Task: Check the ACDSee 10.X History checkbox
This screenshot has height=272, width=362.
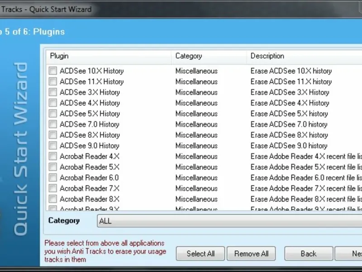Action: click(x=53, y=71)
